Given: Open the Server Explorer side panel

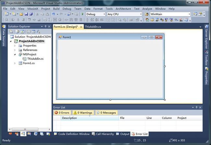Looking at the screenshot, I should 206,37.
